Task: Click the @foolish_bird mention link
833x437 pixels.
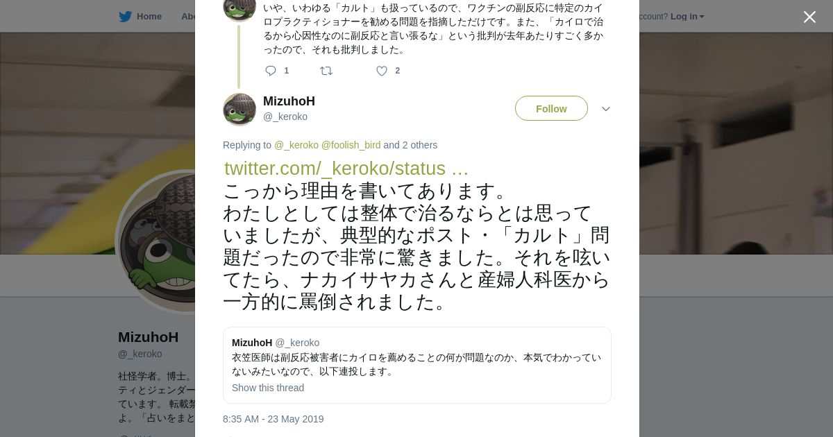Action: coord(351,145)
